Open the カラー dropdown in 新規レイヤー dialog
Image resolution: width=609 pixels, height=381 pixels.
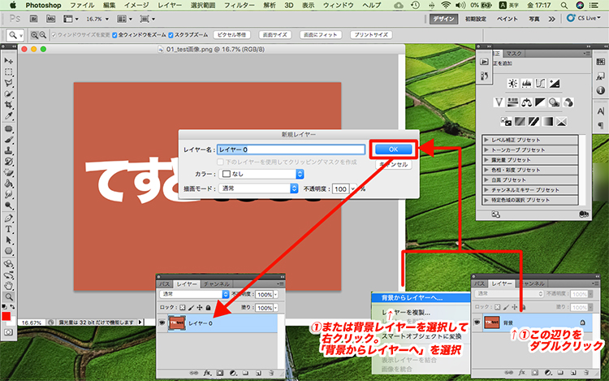click(261, 174)
